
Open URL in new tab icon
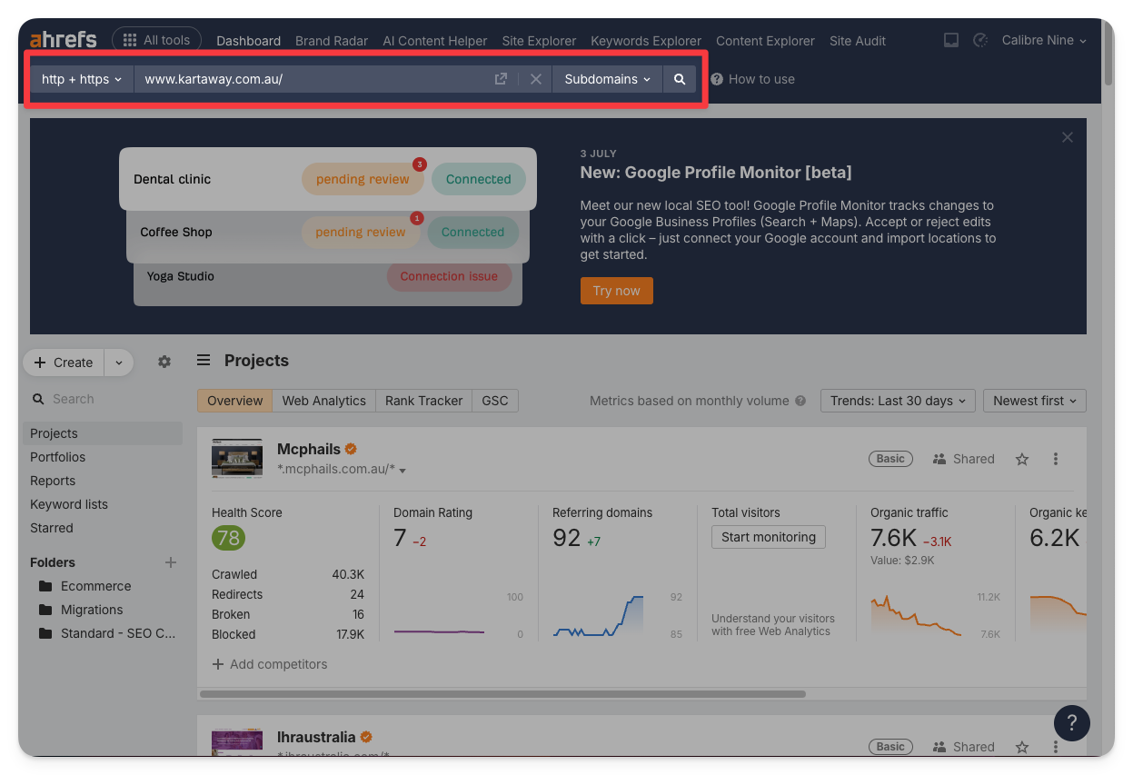pyautogui.click(x=501, y=79)
